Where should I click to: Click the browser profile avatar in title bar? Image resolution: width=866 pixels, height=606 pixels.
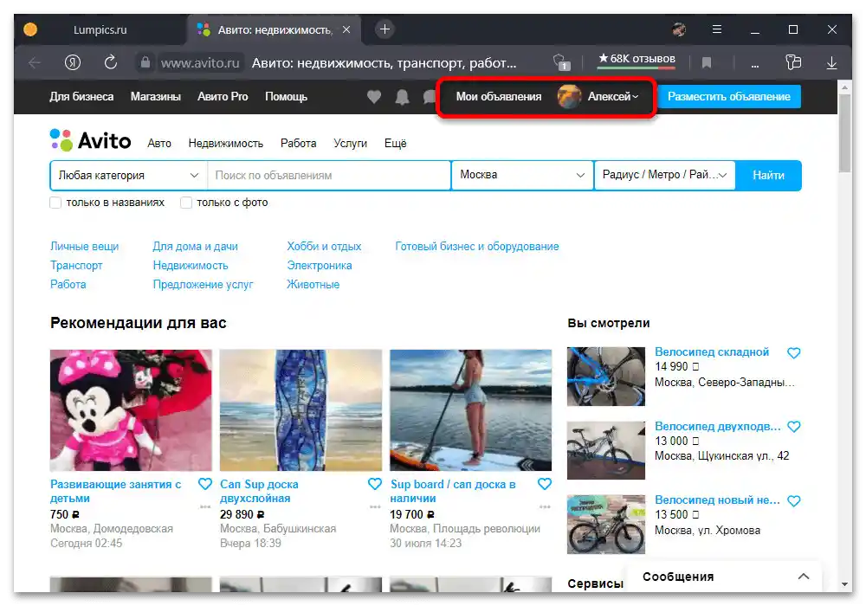point(679,29)
